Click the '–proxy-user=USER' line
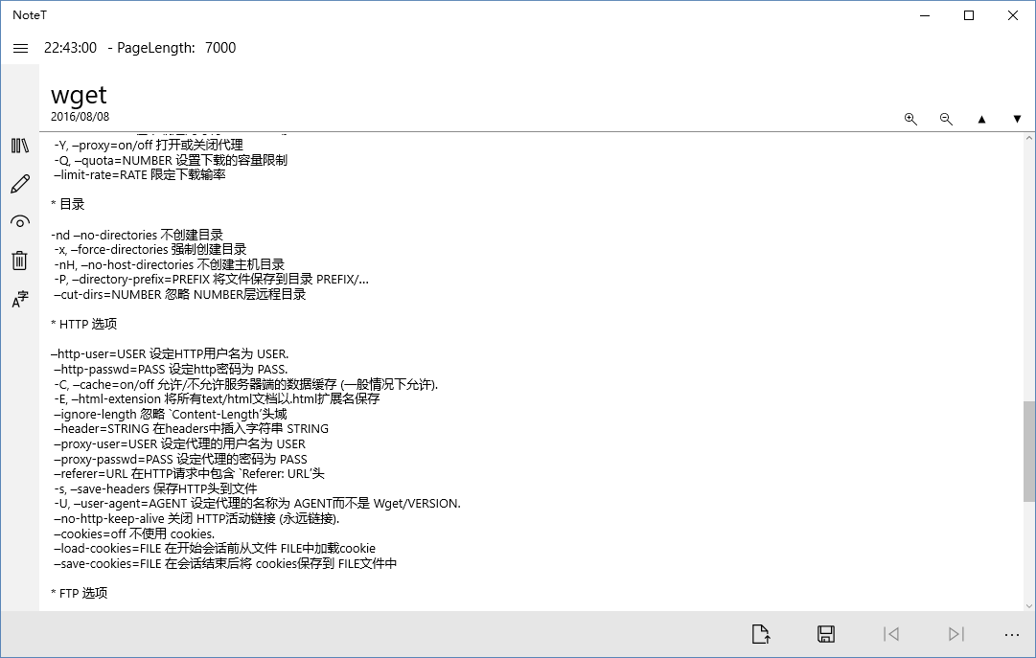Viewport: 1036px width, 658px height. pos(180,444)
